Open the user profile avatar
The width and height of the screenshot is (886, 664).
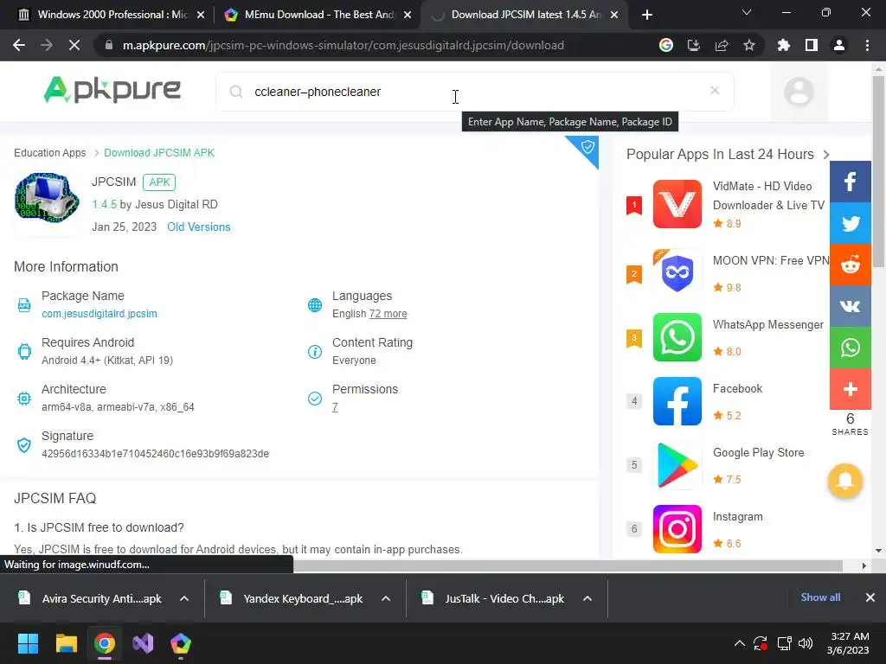coord(799,92)
